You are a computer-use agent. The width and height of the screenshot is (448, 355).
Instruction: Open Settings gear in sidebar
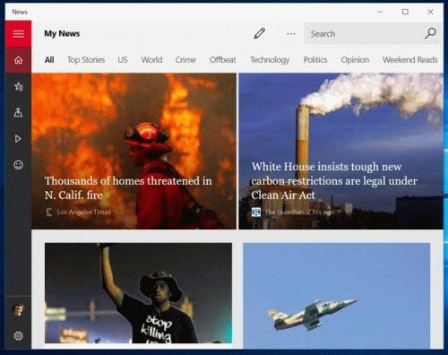[x=18, y=335]
